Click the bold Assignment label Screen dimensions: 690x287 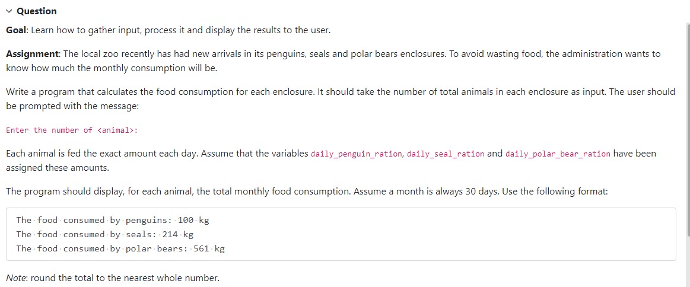pyautogui.click(x=32, y=54)
